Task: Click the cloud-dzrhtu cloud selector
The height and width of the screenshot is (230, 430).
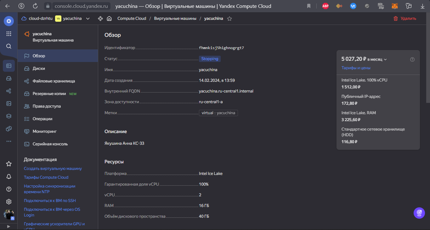Action: [36, 19]
